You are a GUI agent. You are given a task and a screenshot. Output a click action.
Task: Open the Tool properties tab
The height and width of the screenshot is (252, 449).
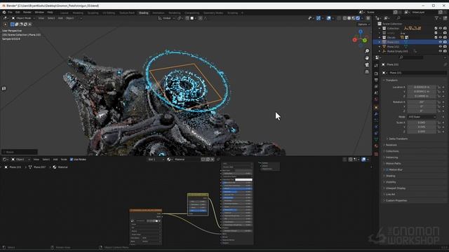pos(376,65)
